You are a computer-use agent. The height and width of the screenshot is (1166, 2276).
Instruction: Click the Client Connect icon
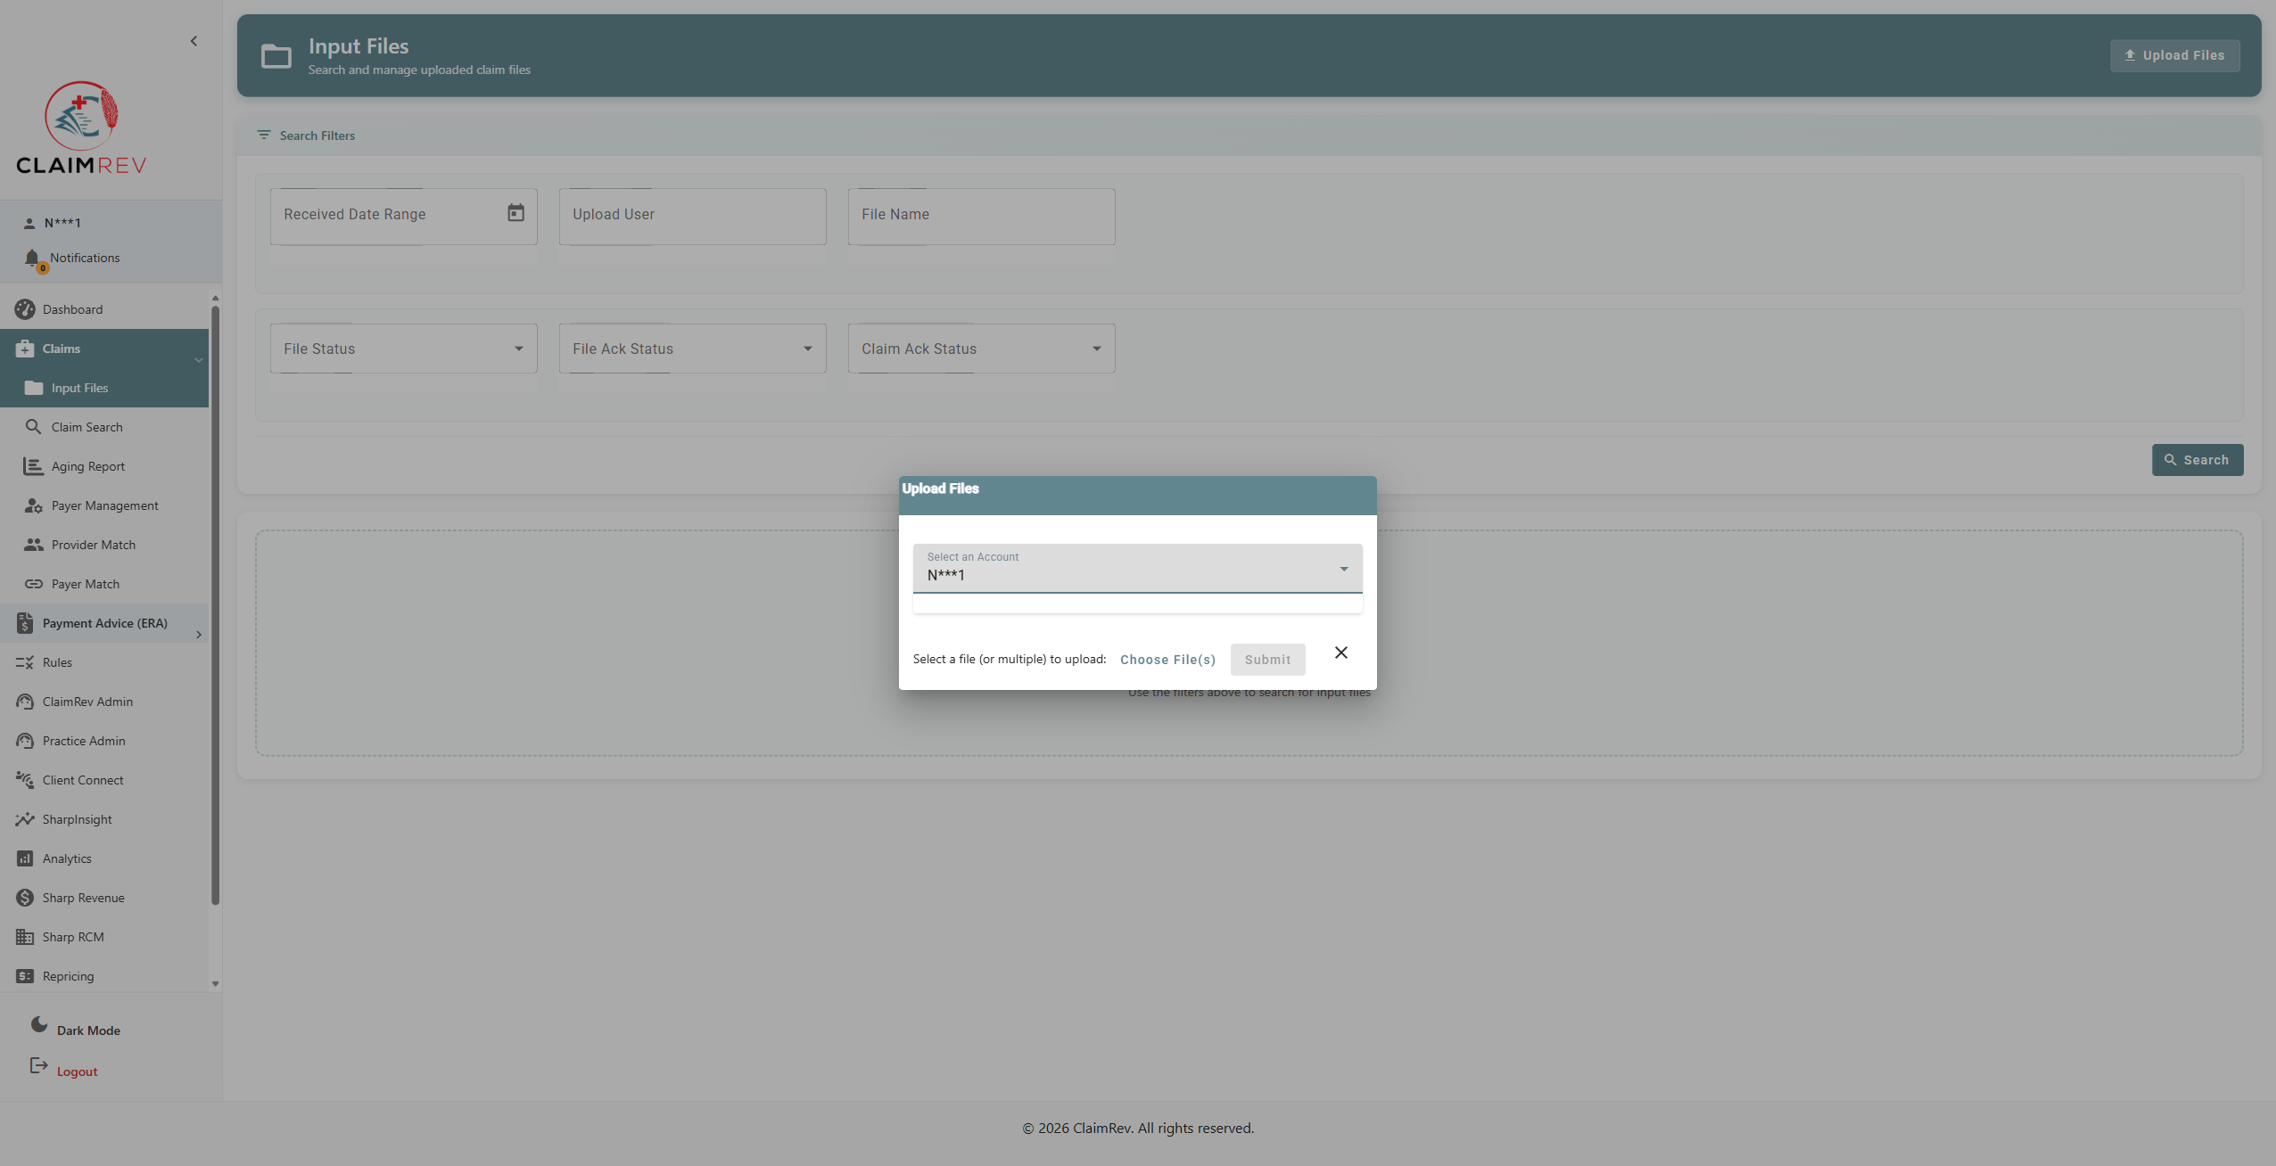(25, 780)
